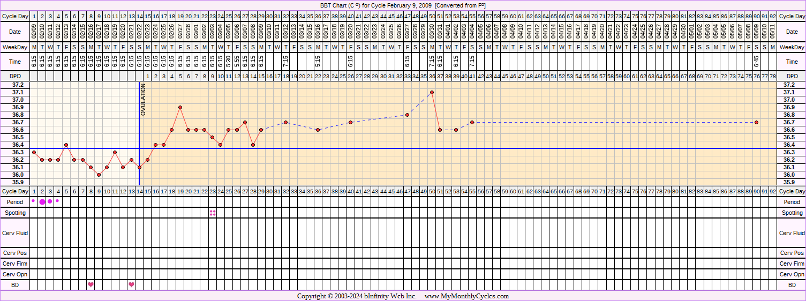The width and height of the screenshot is (806, 301).
Task: Click the last temperature point on cycle day 90
Action: [x=756, y=122]
